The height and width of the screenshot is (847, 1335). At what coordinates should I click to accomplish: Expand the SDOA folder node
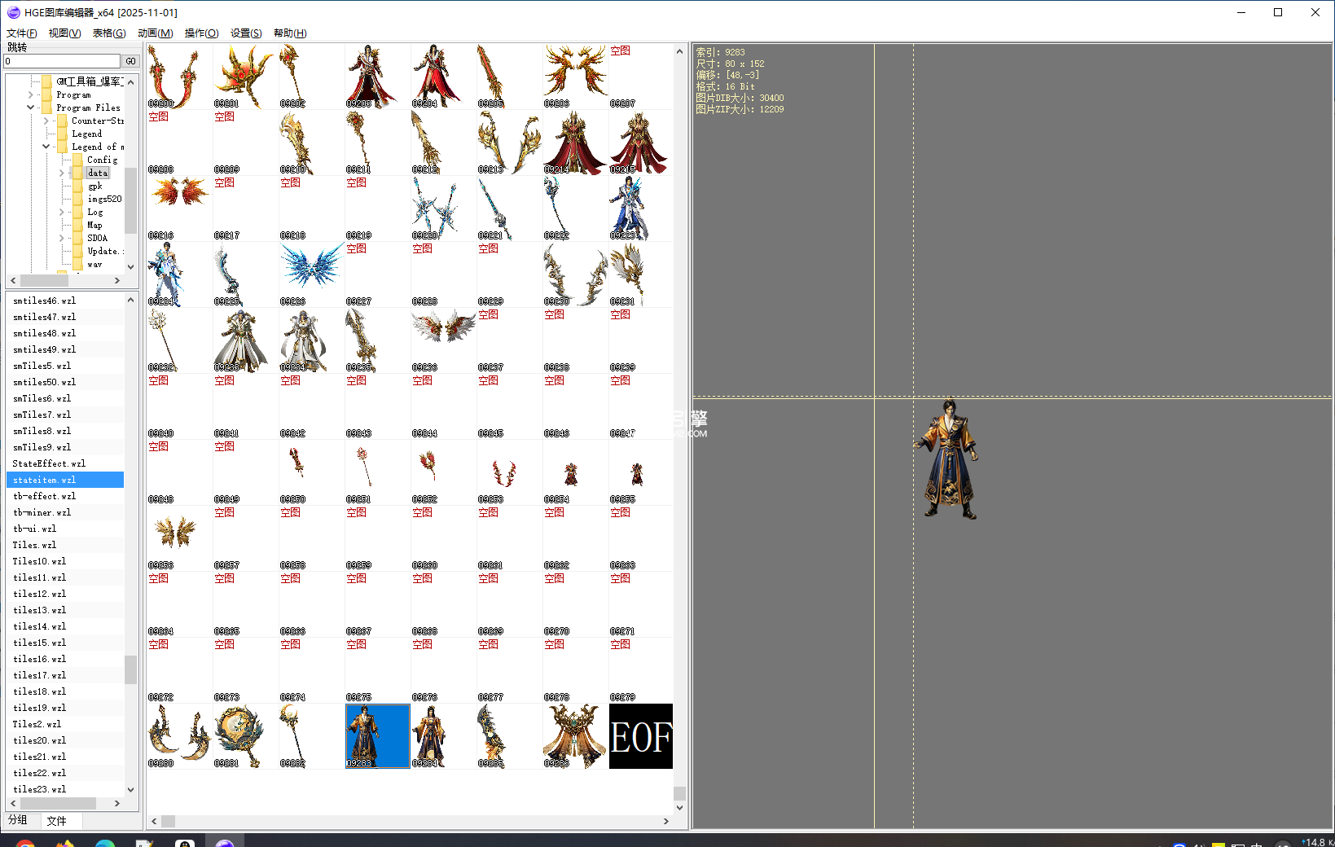tap(62, 238)
